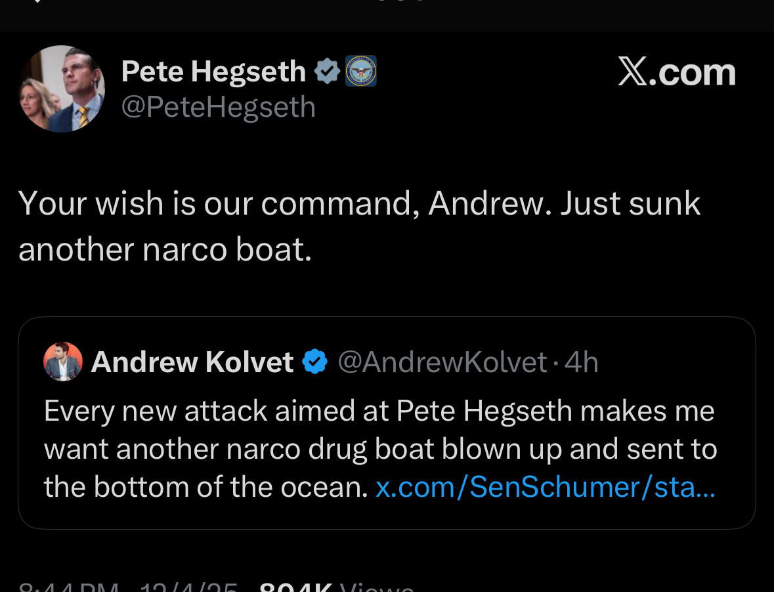Click the 12/4/25 post date
Screen dimensions: 774x592
[x=189, y=587]
